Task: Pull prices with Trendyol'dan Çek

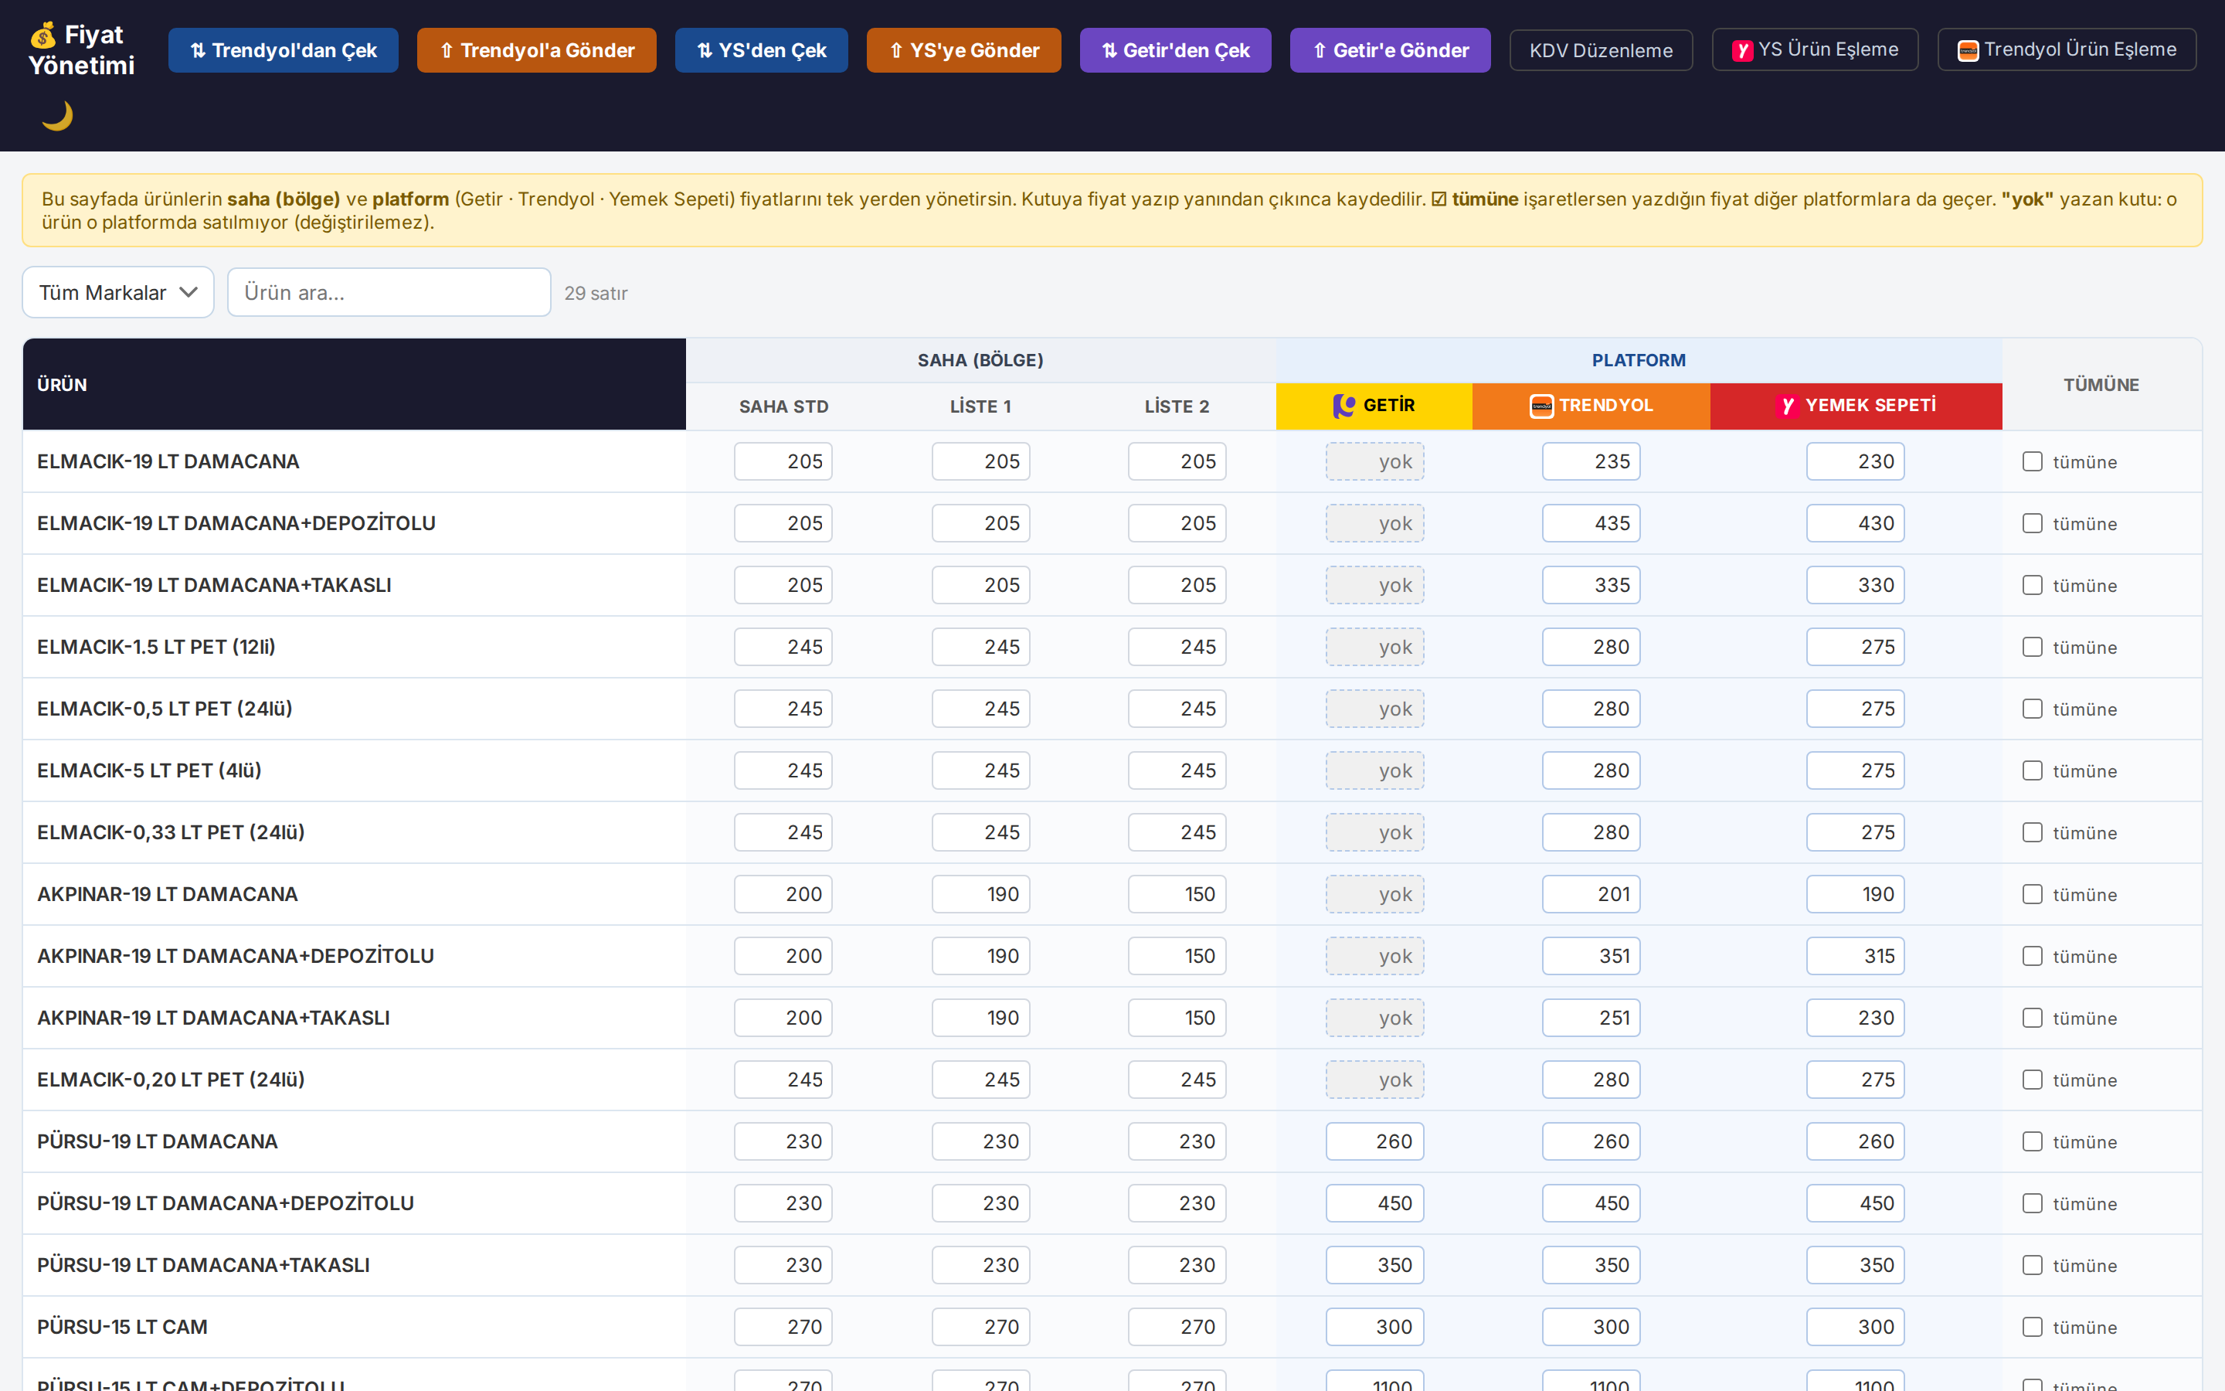Action: click(284, 49)
